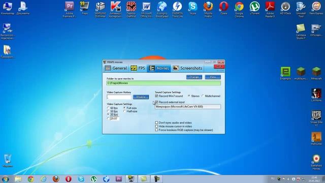Open Sniper Elite V2 desktop shortcut
The width and height of the screenshot is (325, 183).
[316, 118]
